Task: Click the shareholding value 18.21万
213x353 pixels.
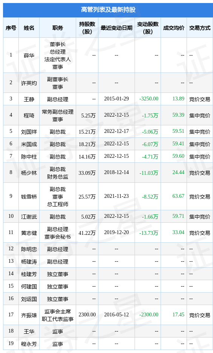Action: tap(87, 144)
